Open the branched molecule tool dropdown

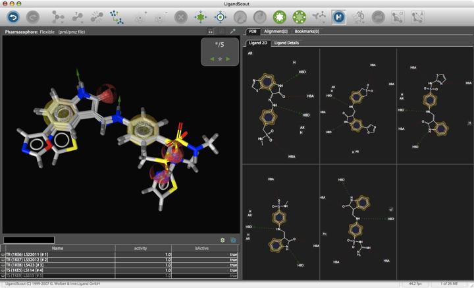click(x=319, y=17)
